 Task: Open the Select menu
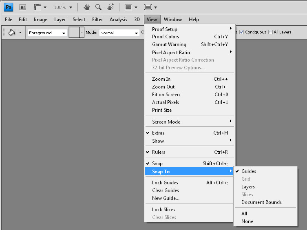coord(79,20)
